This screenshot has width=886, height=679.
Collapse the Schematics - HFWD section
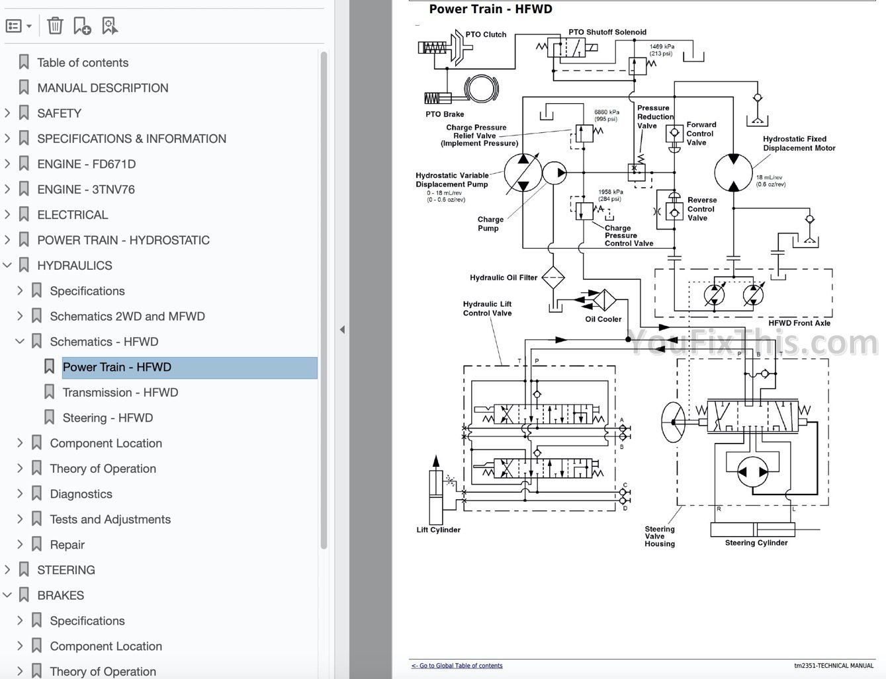click(20, 341)
